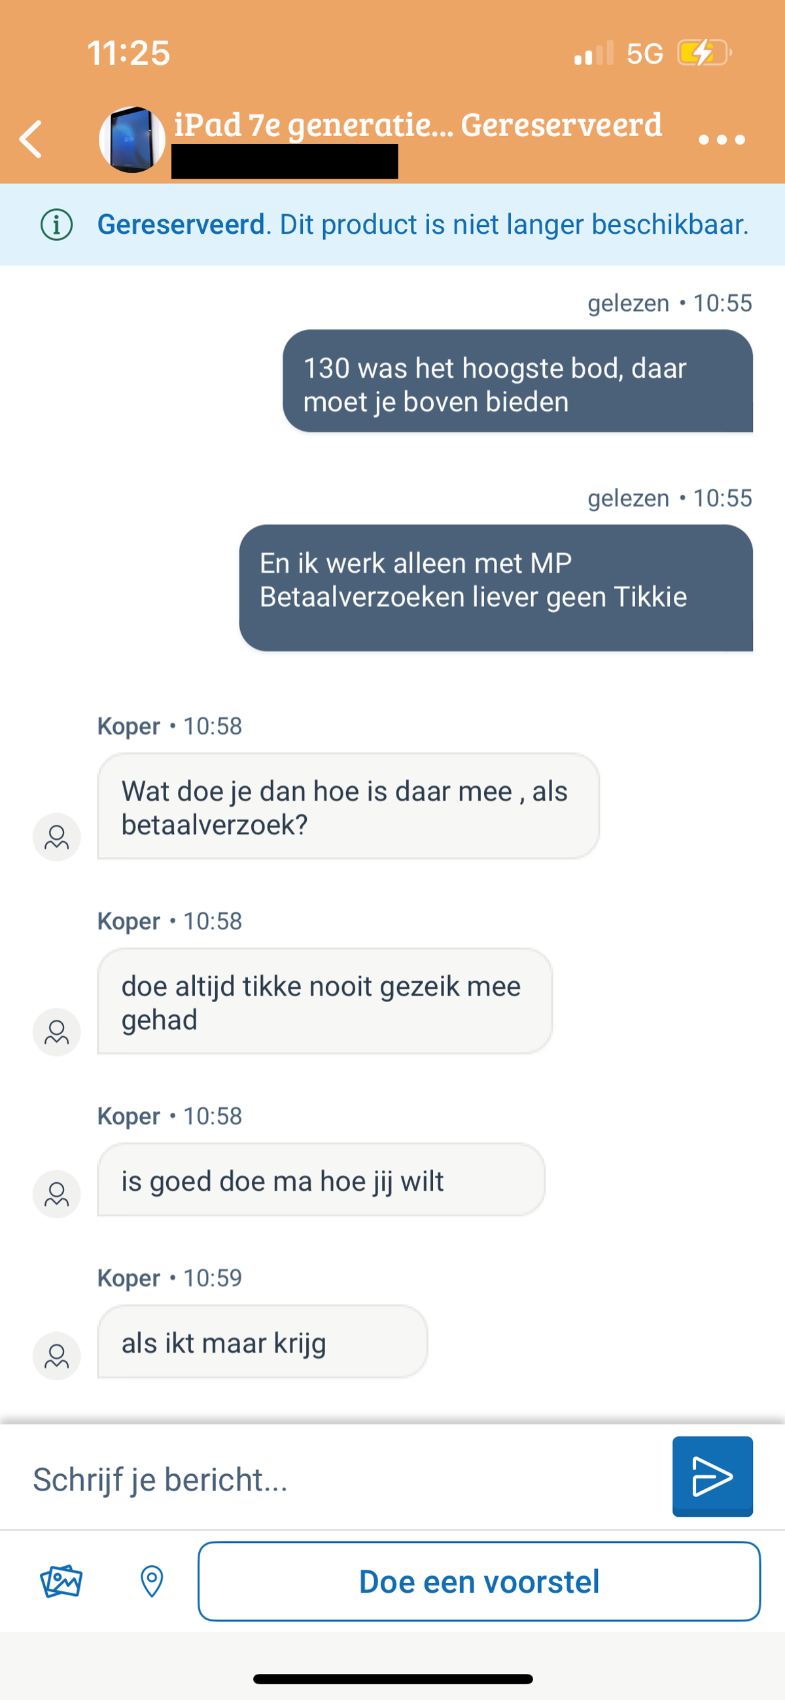785x1700 pixels.
Task: Tap the '130 was het hoogste bod' message
Action: coord(517,382)
